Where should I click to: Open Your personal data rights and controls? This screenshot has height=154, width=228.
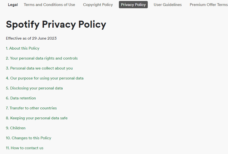(x=42, y=58)
